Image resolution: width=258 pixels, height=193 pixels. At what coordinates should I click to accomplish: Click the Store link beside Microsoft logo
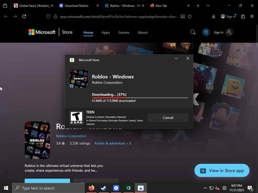(67, 32)
